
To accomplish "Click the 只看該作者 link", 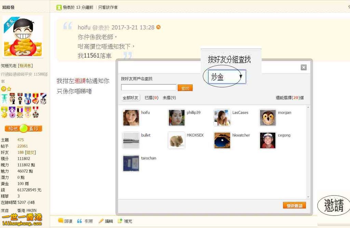I will pyautogui.click(x=108, y=7).
